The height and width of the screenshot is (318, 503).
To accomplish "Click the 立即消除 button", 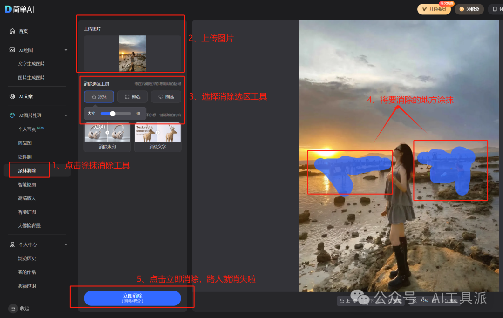I will (132, 298).
